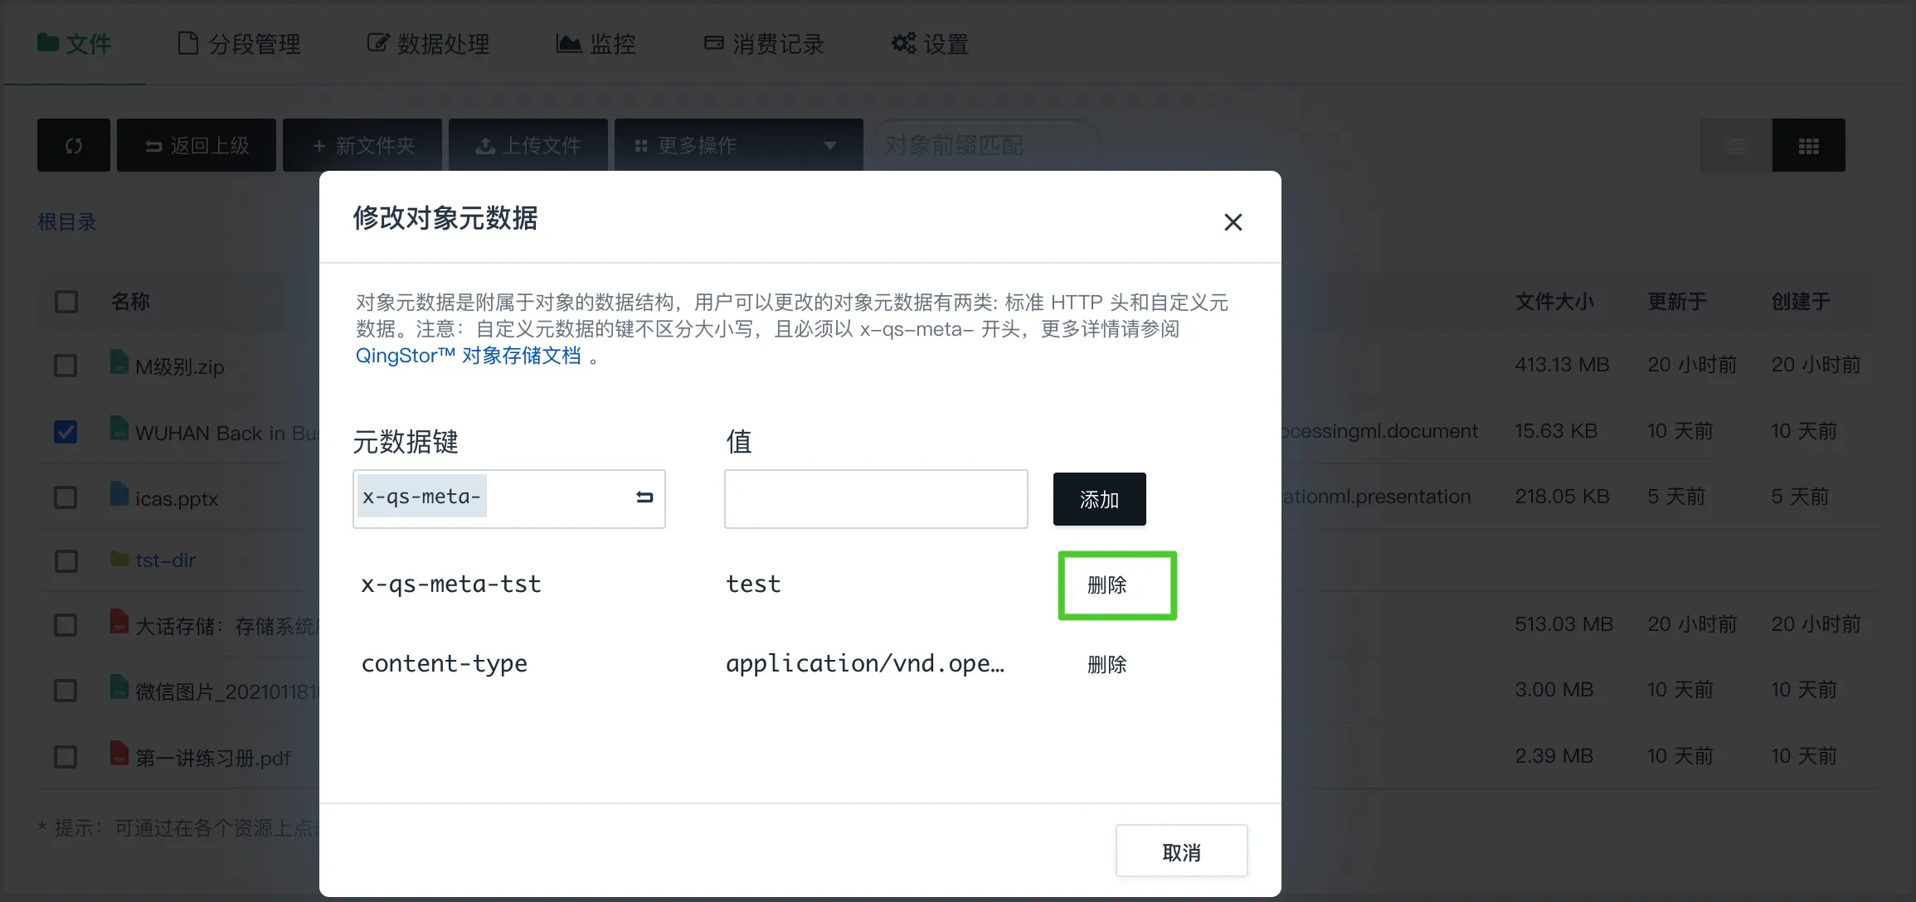Click the 添加 button
1916x902 pixels.
pyautogui.click(x=1099, y=499)
